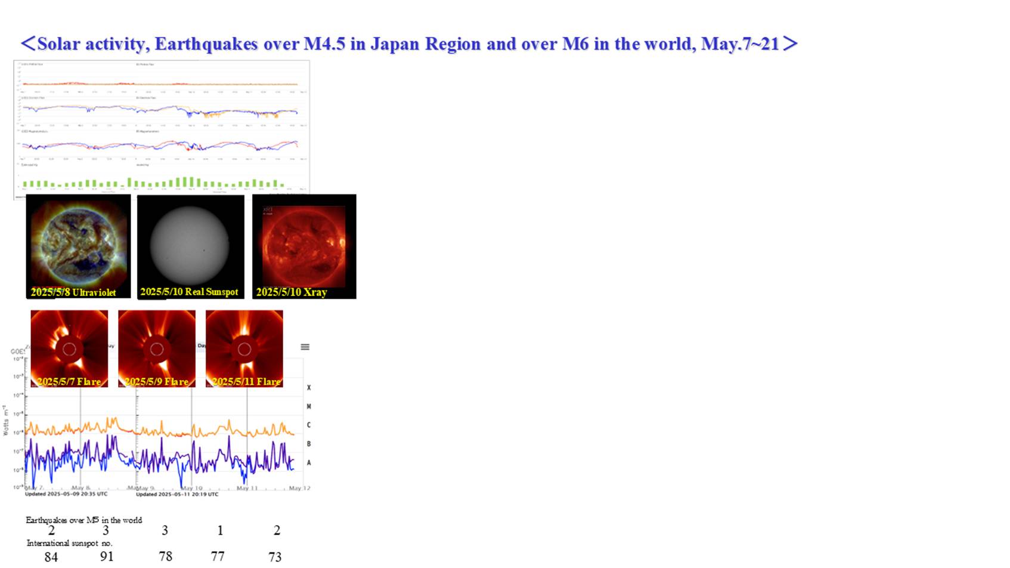Click the 2025/5/11 Flare coronagraph image
1010x568 pixels.
coord(244,348)
